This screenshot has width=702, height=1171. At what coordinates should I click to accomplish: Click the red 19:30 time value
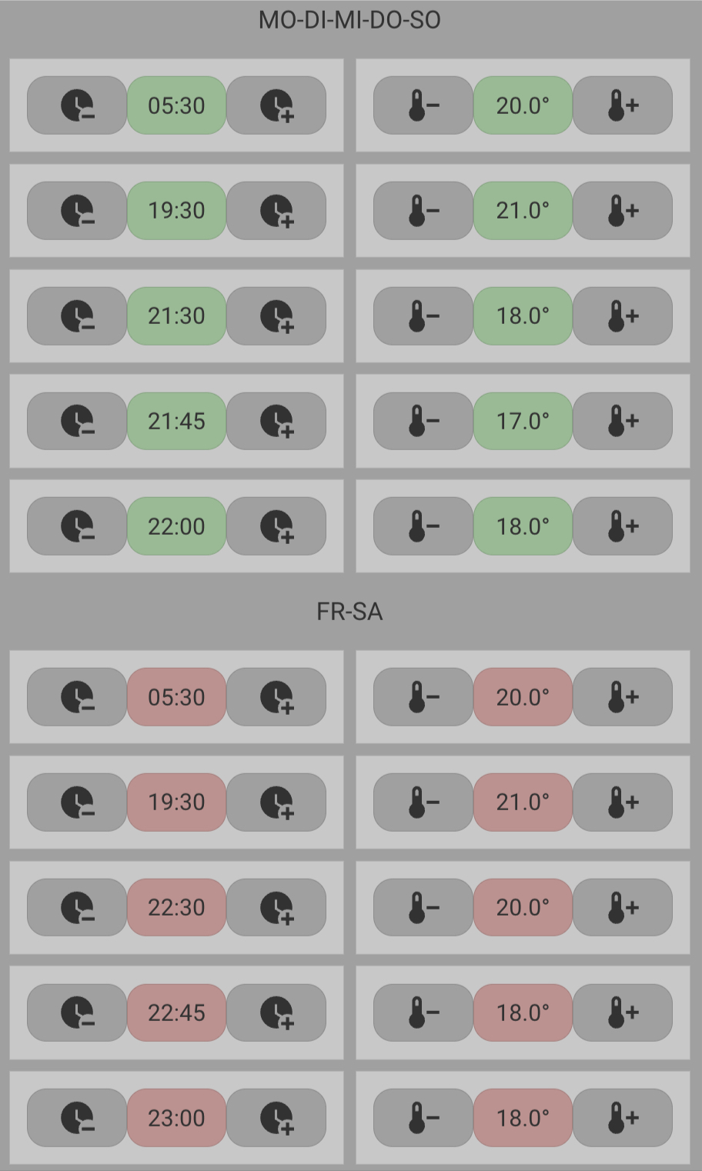[176, 802]
